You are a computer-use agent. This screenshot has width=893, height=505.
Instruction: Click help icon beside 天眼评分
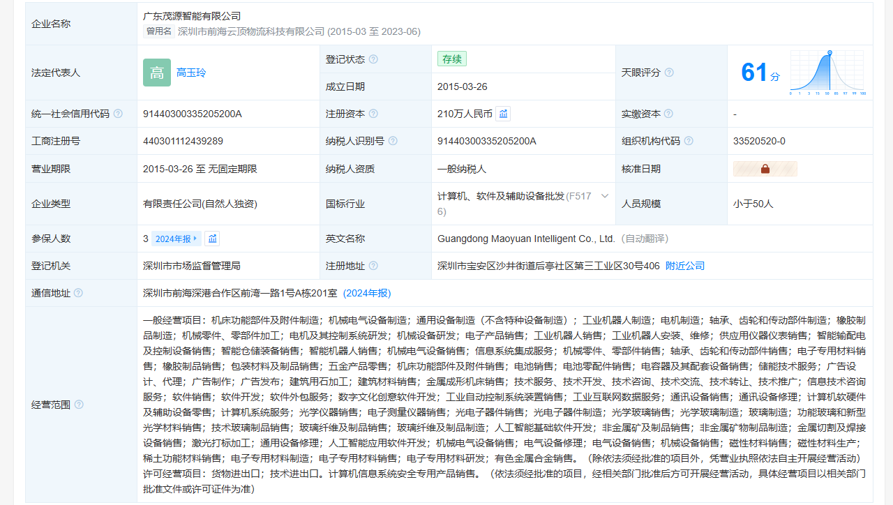pos(669,73)
